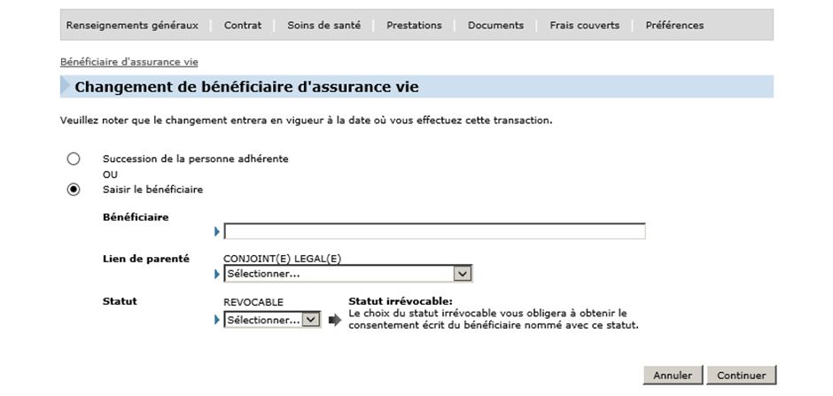This screenshot has height=396, width=833.
Task: Click the blue marker beside Statut dropdown
Action: coord(217,320)
